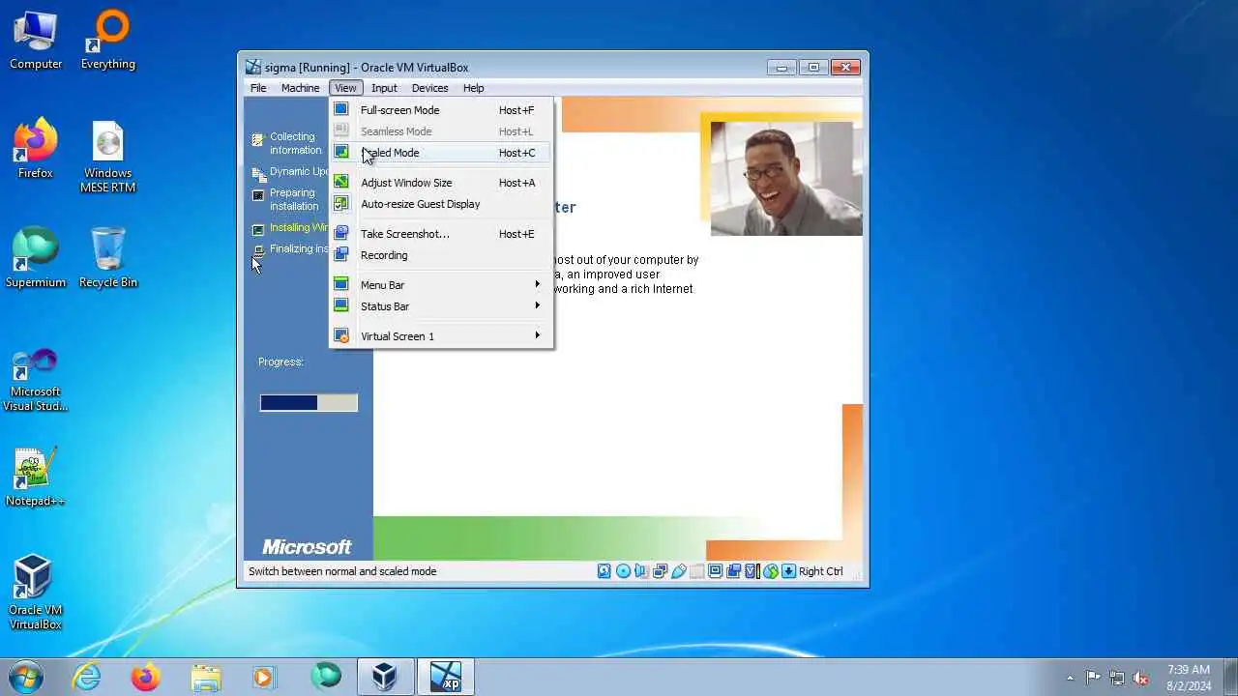Click the USB devices status bar icon

[679, 571]
